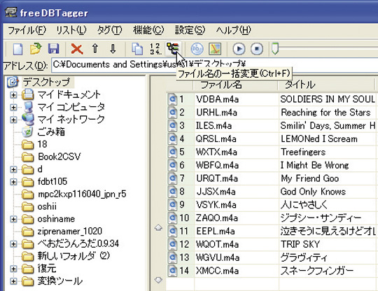
Task: Open the 設定(S) menu
Action: [x=190, y=31]
